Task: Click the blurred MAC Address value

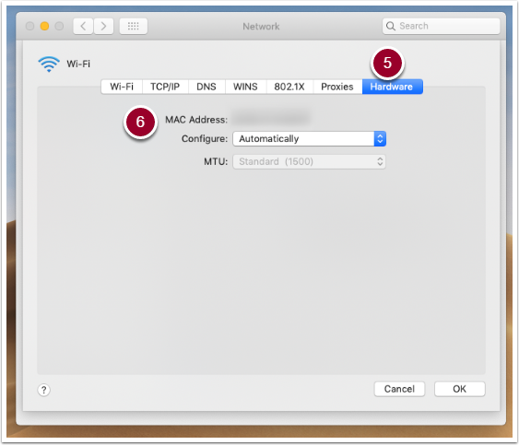Action: coord(271,117)
